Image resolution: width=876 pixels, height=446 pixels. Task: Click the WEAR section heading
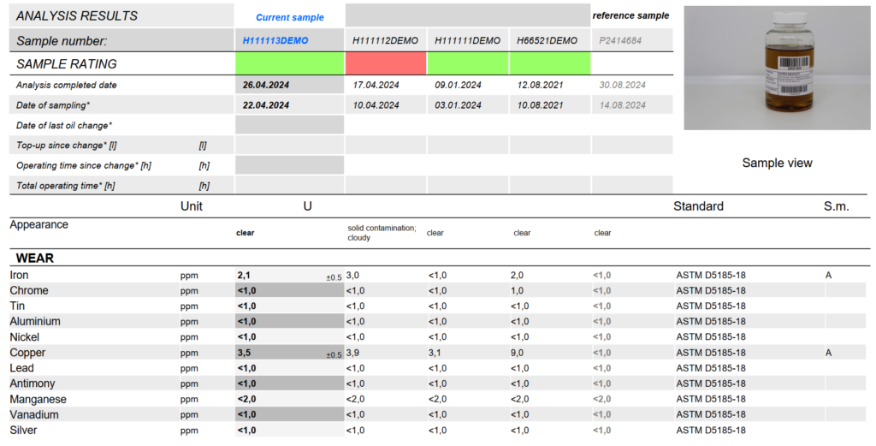(x=36, y=257)
